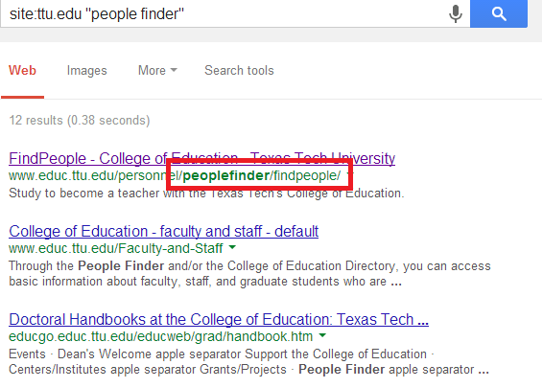Viewport: 543px width, 388px height.
Task: Click the educgo.educ.ttu.edu handbook.htm URL
Action: click(160, 336)
